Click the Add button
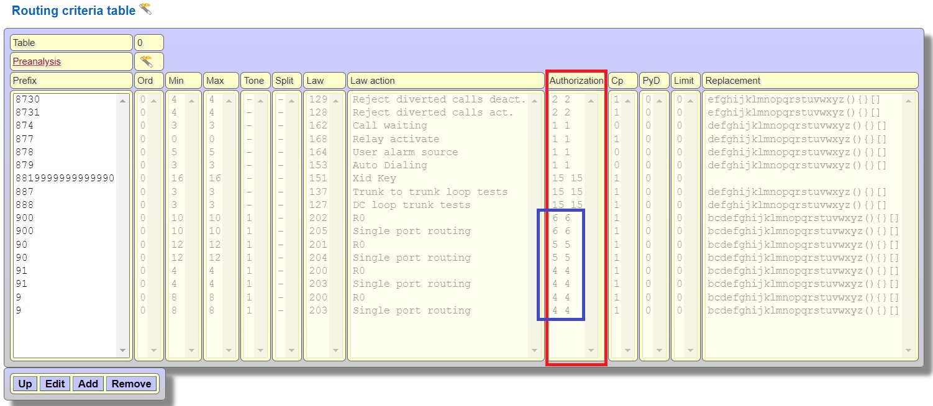 pyautogui.click(x=88, y=384)
